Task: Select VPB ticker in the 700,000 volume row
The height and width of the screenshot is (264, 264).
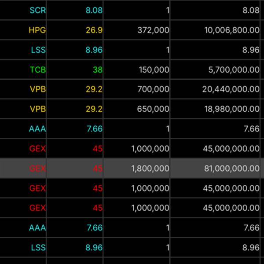Action: (38, 89)
